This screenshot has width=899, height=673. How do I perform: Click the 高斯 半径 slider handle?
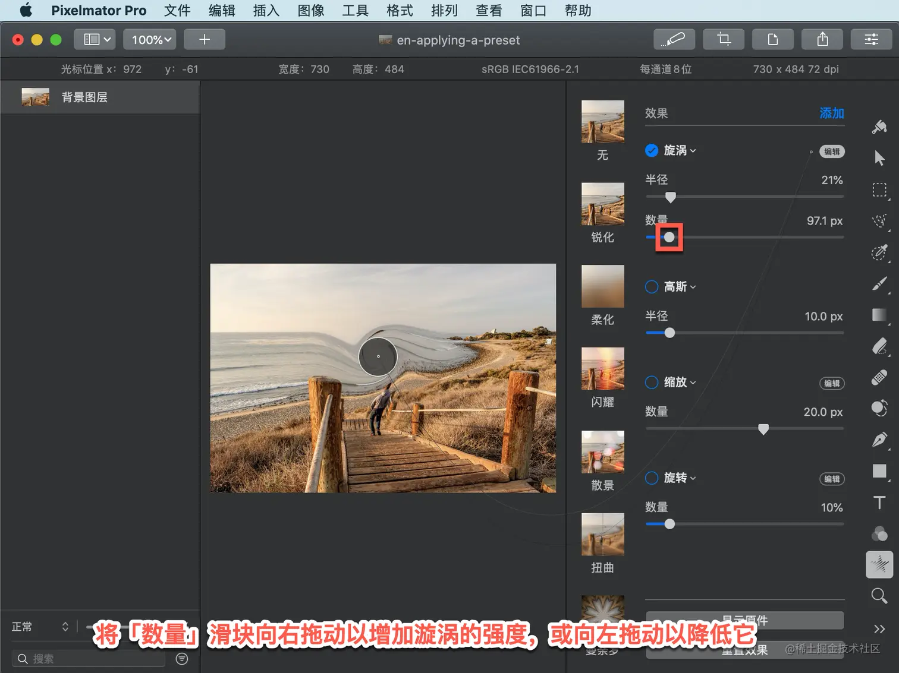[669, 333]
